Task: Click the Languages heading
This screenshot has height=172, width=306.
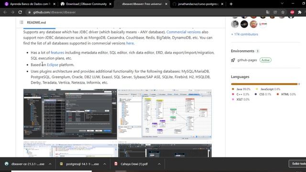Action: tap(240, 77)
